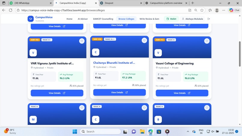242x136 pixels.
Task: Bookmark this page with the star icon
Action: point(202,10)
